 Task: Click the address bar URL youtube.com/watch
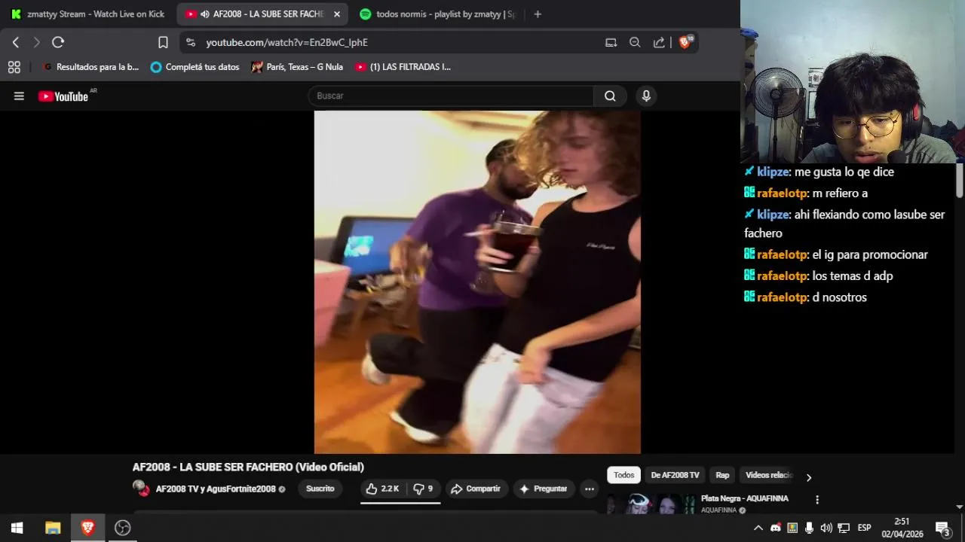tap(287, 42)
